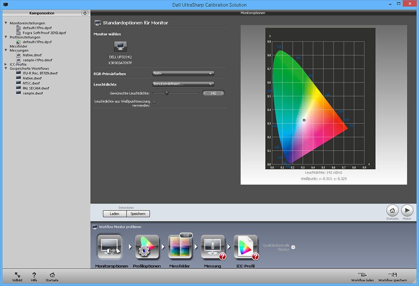Image resolution: width=419 pixels, height=286 pixels.
Task: Select sample-i1Pro.dmxf measurement file
Action: (38, 60)
